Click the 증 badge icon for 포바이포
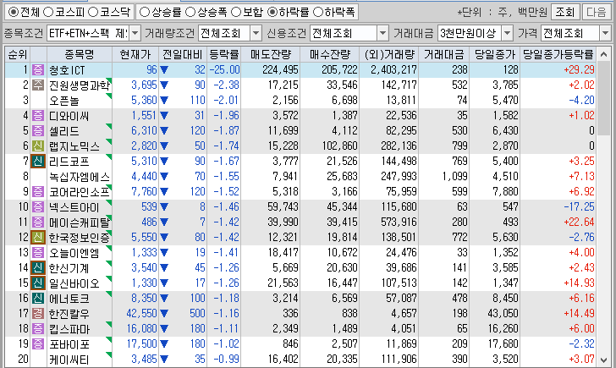This screenshot has height=368, width=616. [38, 343]
